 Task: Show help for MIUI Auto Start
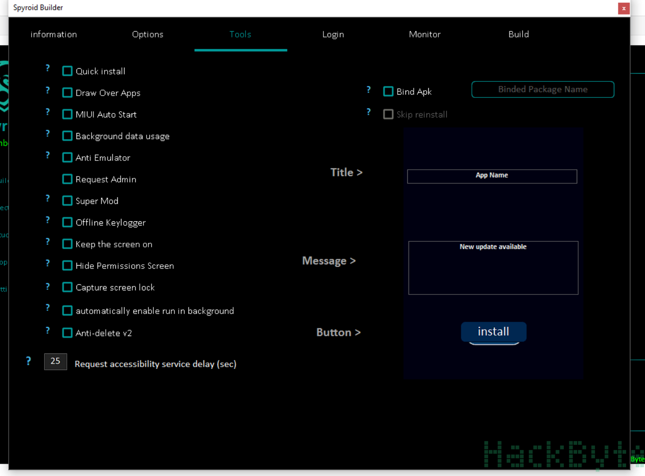(48, 112)
